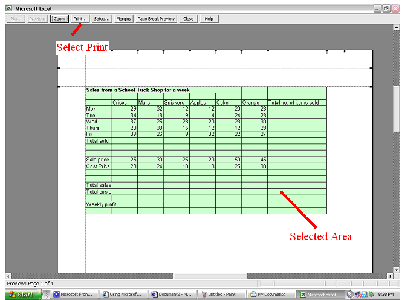Toggle the Zoom button
The image size is (402, 300).
pyautogui.click(x=59, y=19)
